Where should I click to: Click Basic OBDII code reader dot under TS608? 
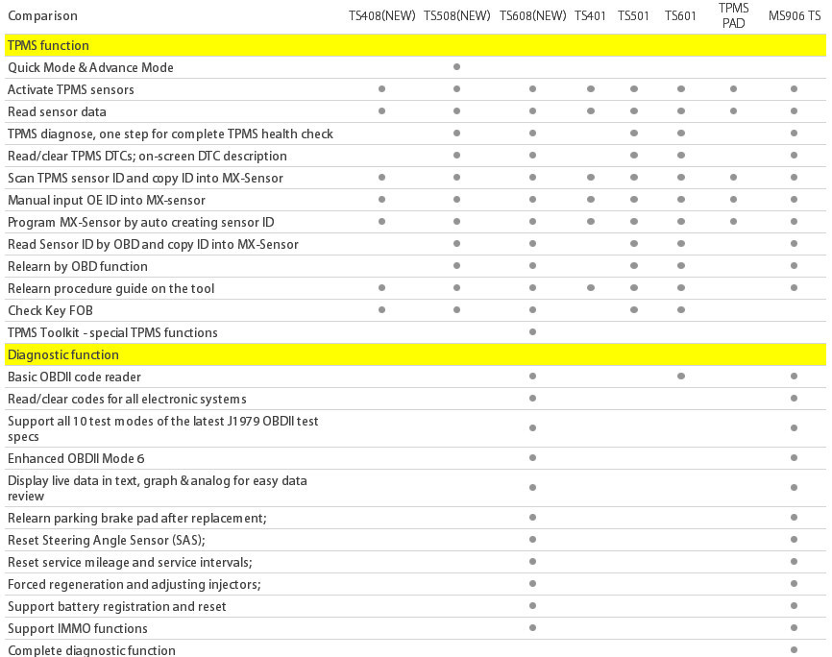coord(533,377)
